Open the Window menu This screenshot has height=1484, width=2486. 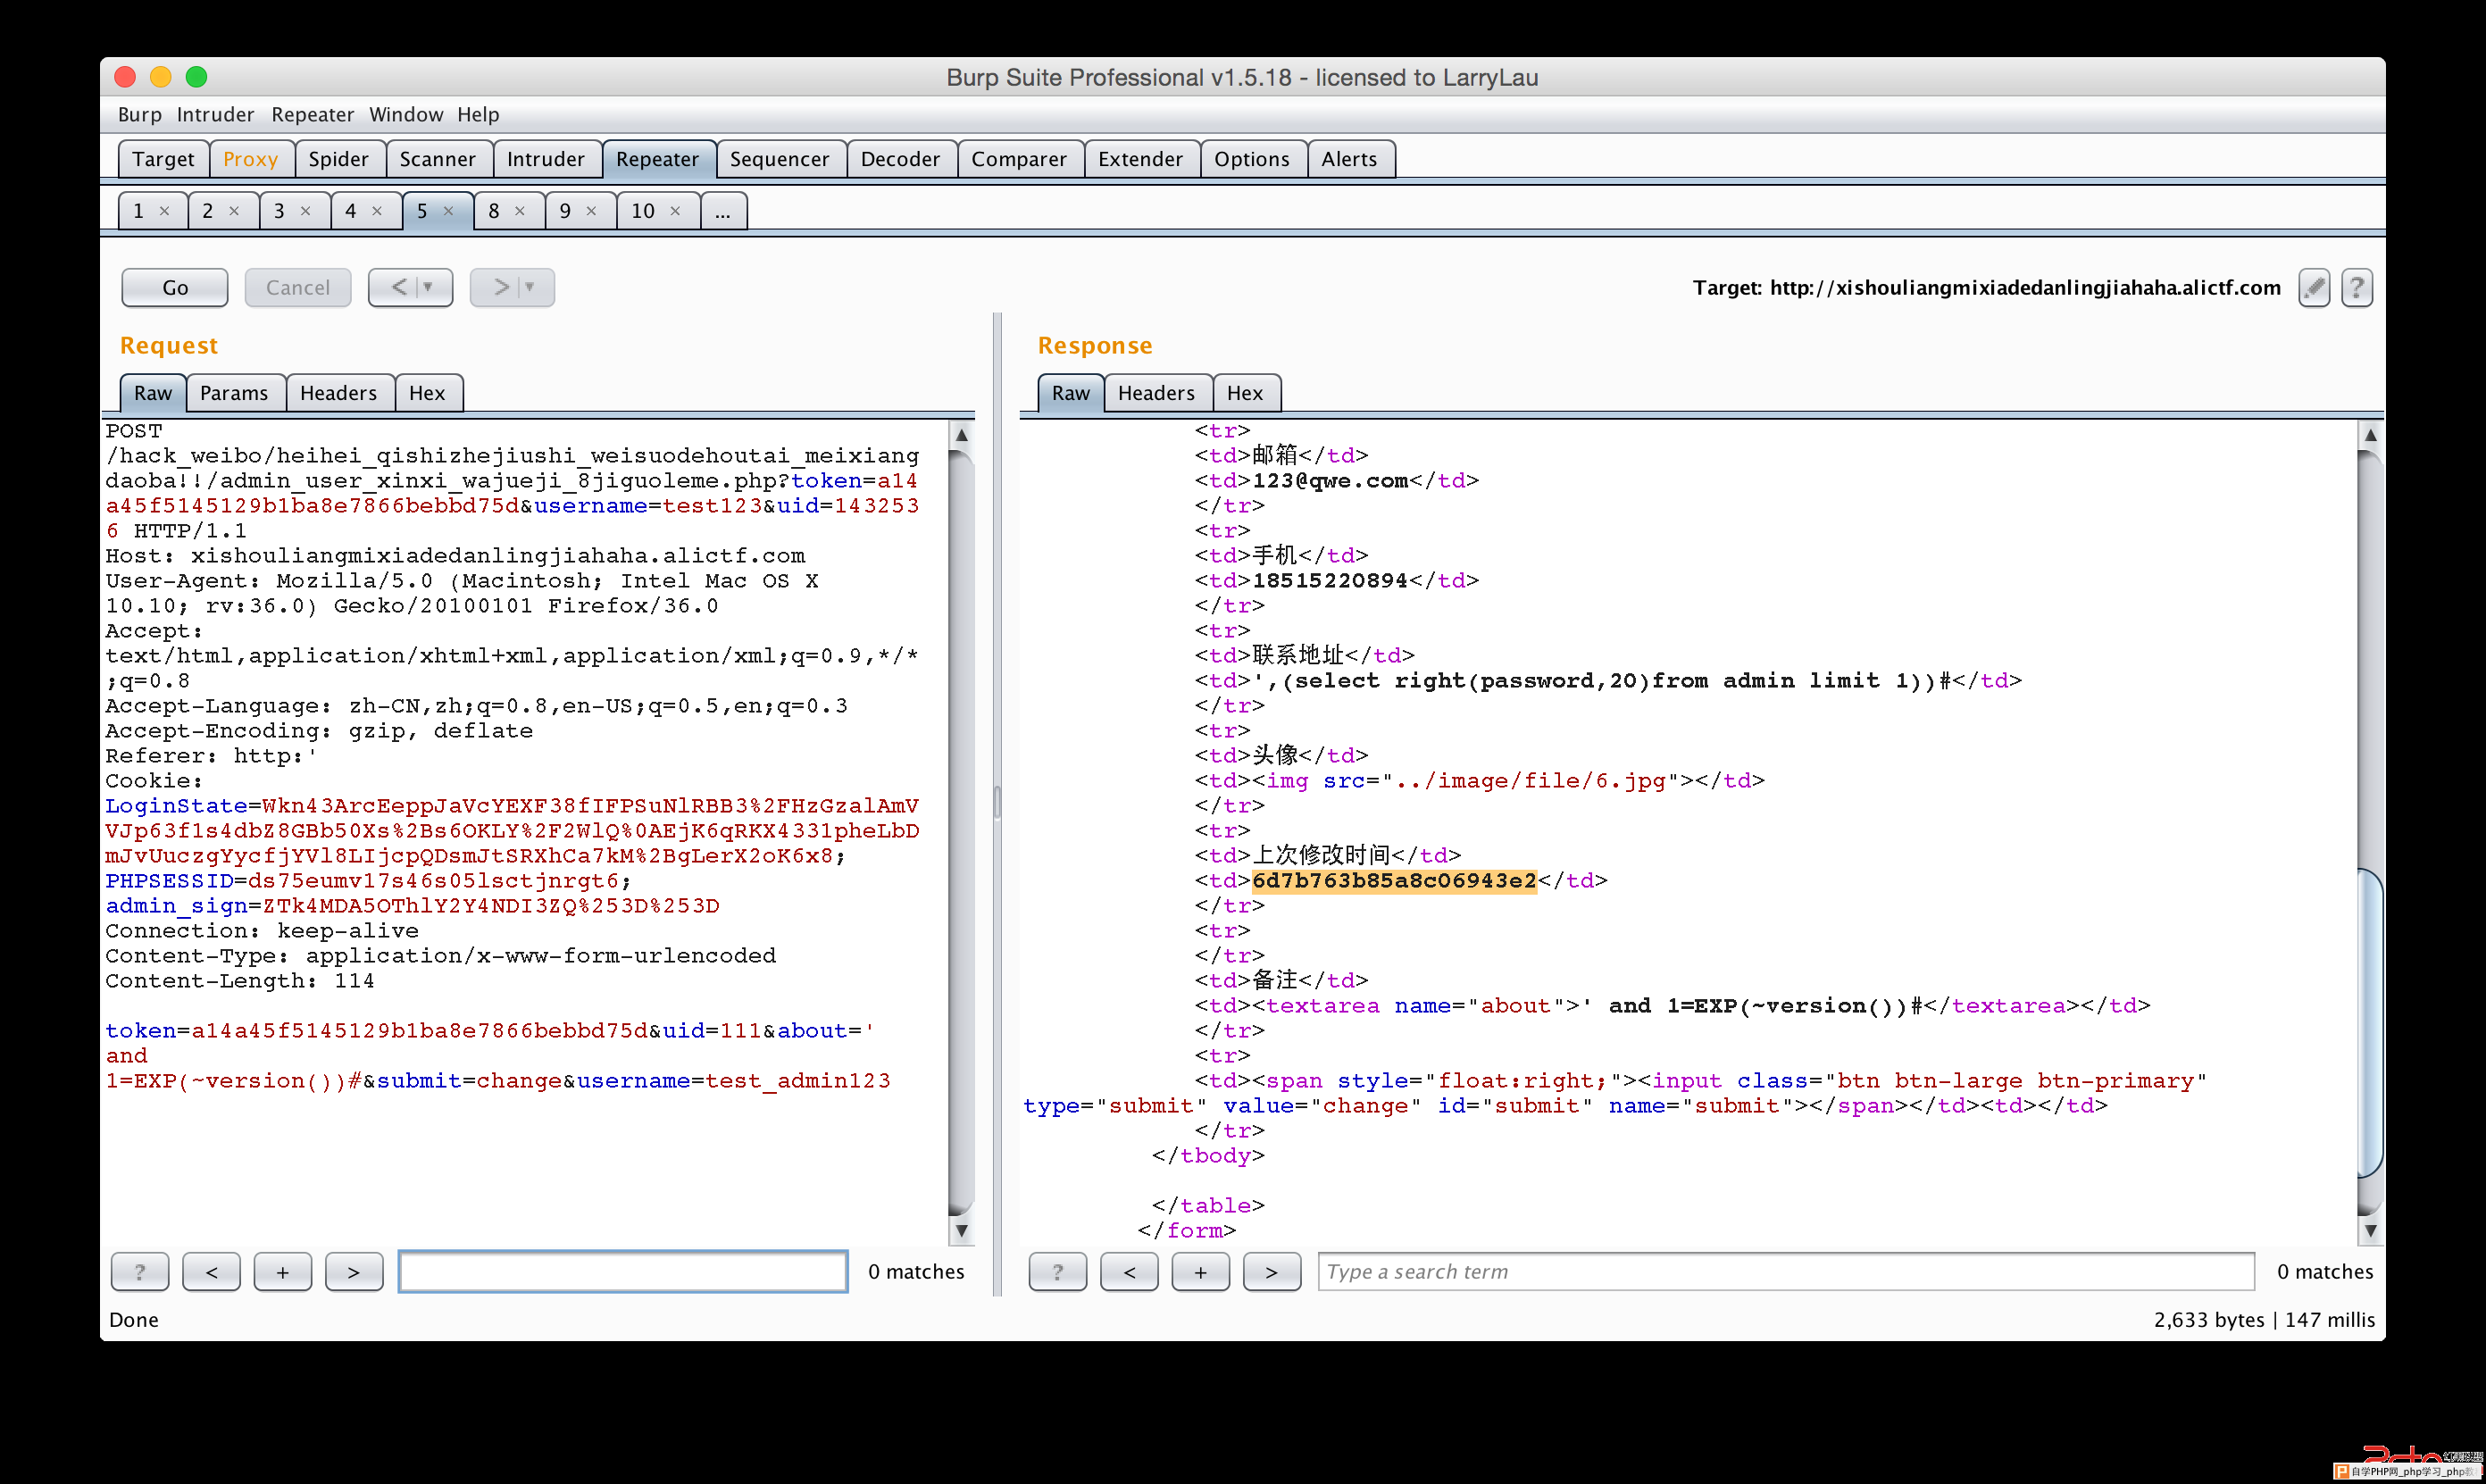click(406, 115)
